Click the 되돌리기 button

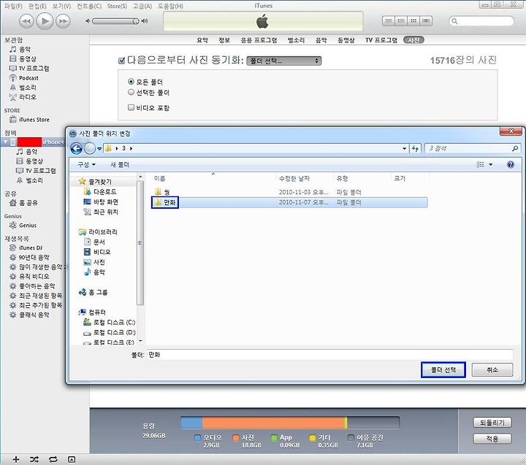(x=492, y=423)
